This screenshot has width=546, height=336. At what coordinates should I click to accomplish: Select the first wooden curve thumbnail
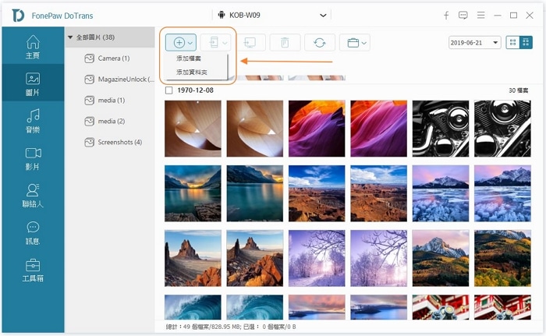coord(193,129)
